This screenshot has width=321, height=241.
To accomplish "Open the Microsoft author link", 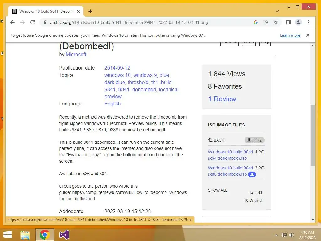I will tap(76, 55).
